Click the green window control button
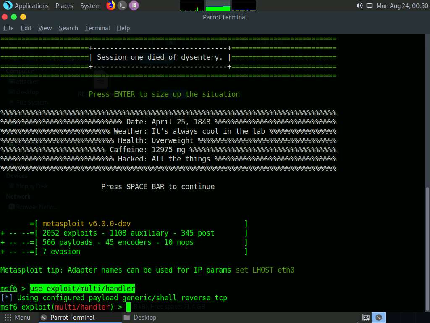 point(14,17)
